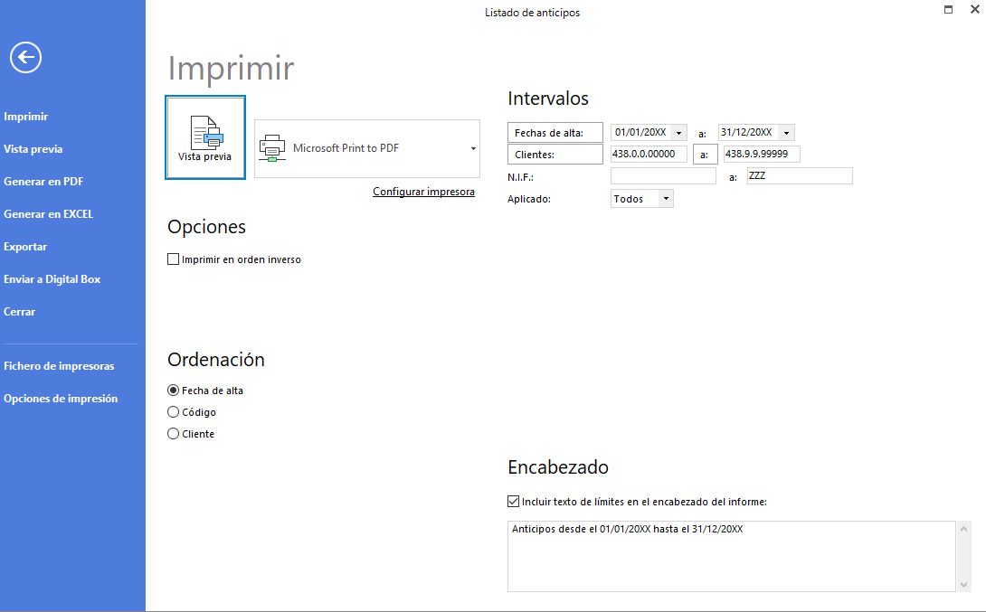Click the N.I.F. end field ZZZ
The image size is (986, 612).
[x=800, y=176]
